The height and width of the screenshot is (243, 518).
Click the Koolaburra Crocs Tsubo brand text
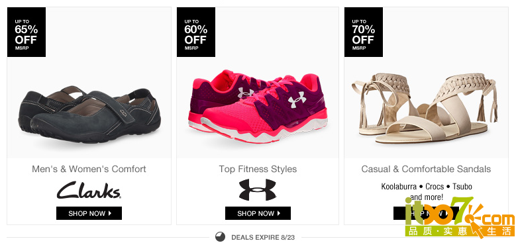(x=427, y=187)
